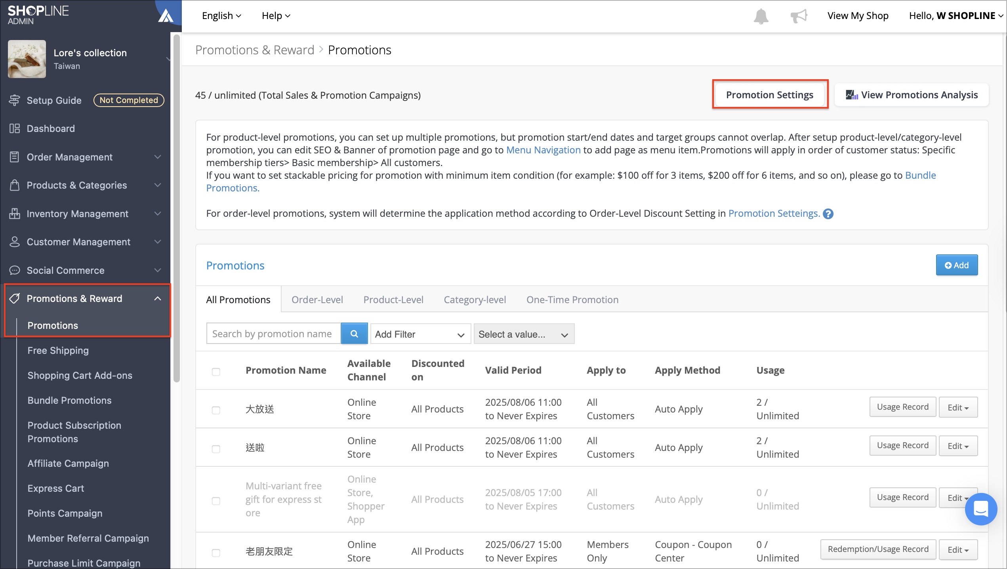Click the promotions analysis chart icon
Image resolution: width=1007 pixels, height=569 pixels.
point(852,95)
